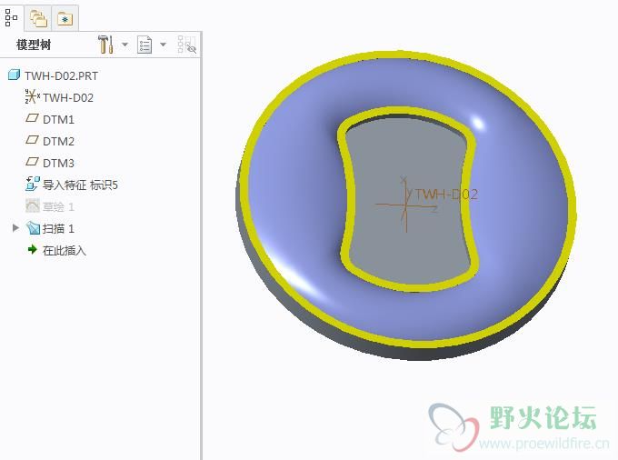The image size is (618, 460).
Task: Select DTM3 datum plane
Action: pyautogui.click(x=58, y=163)
